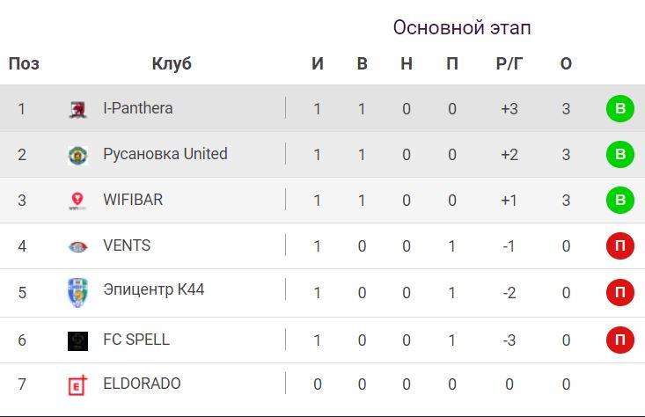Open the I-Panthera team link
This screenshot has height=417, width=645.
137,108
